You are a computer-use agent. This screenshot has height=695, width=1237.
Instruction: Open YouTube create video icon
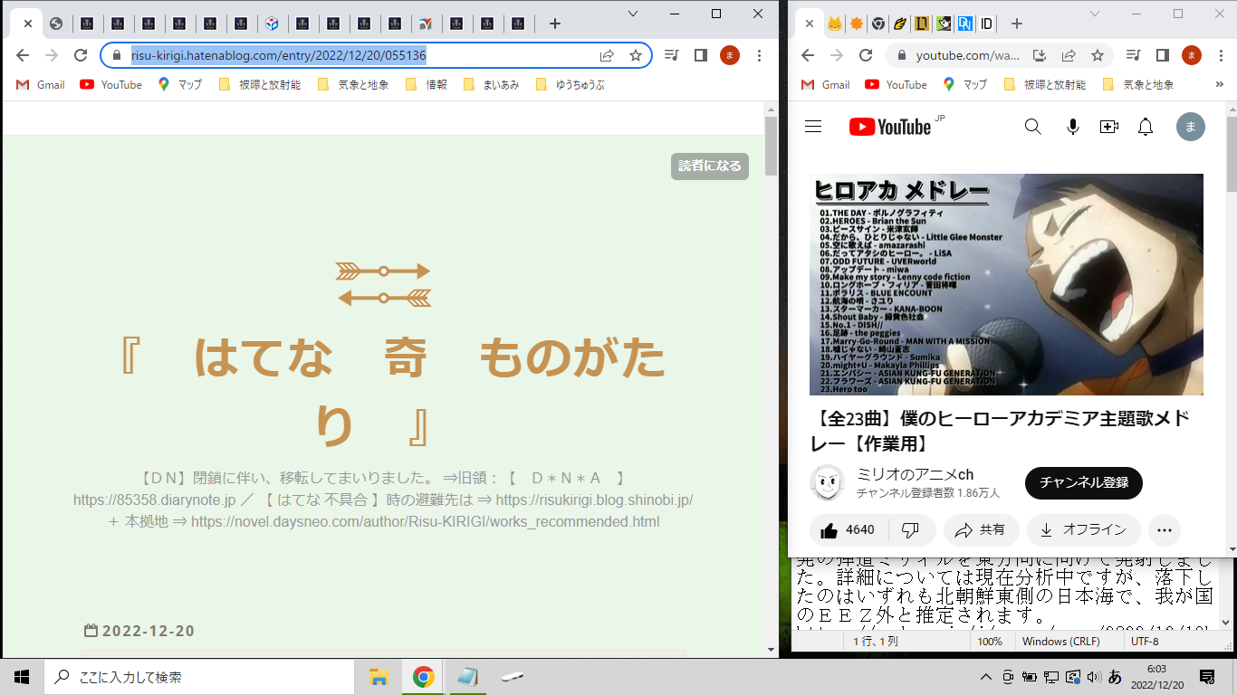point(1109,127)
